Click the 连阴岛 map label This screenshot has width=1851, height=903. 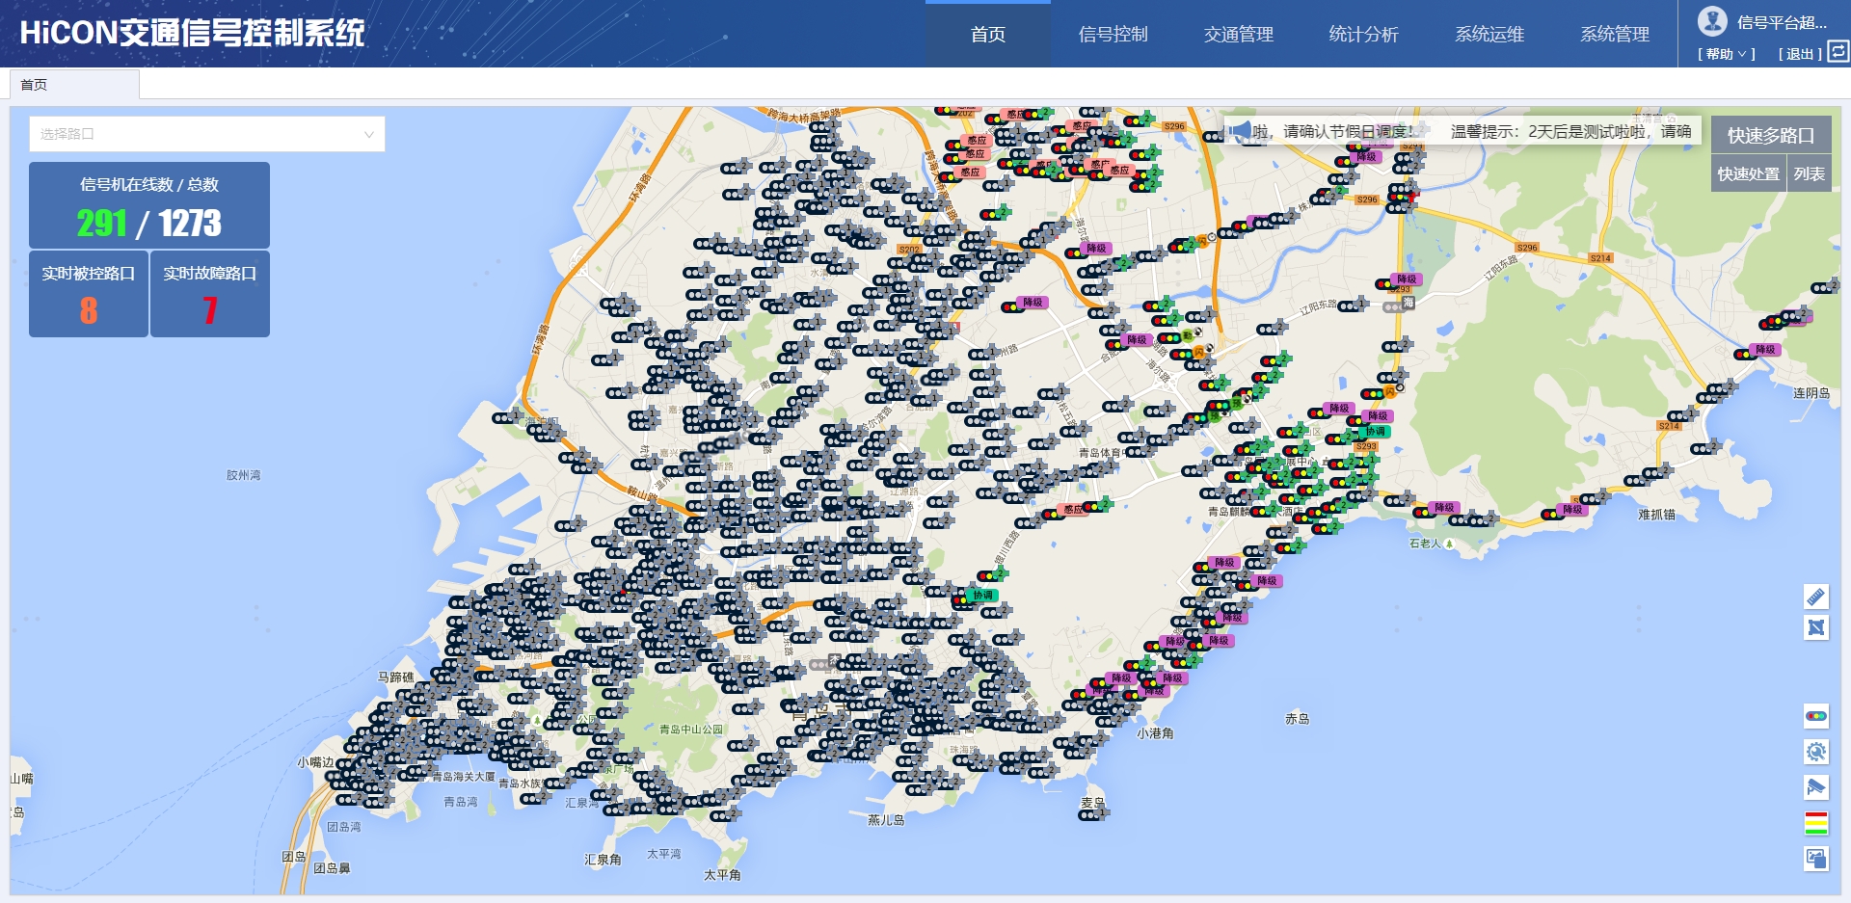click(1811, 393)
